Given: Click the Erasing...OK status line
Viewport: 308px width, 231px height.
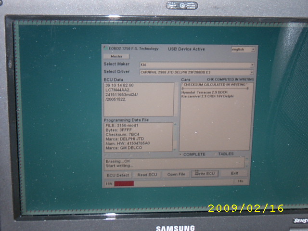Looking at the screenshot, I should [x=118, y=161].
